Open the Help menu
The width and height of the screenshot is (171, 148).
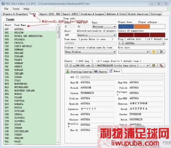(x=27, y=9)
